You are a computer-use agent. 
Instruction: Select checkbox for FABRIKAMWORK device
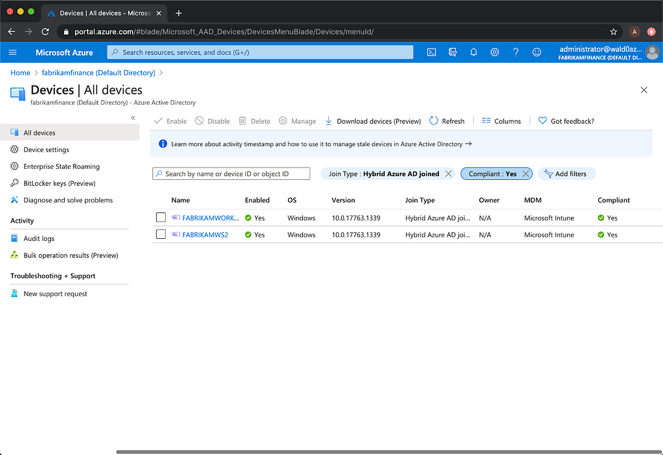click(161, 217)
